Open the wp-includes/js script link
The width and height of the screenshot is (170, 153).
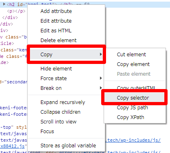click(133, 140)
